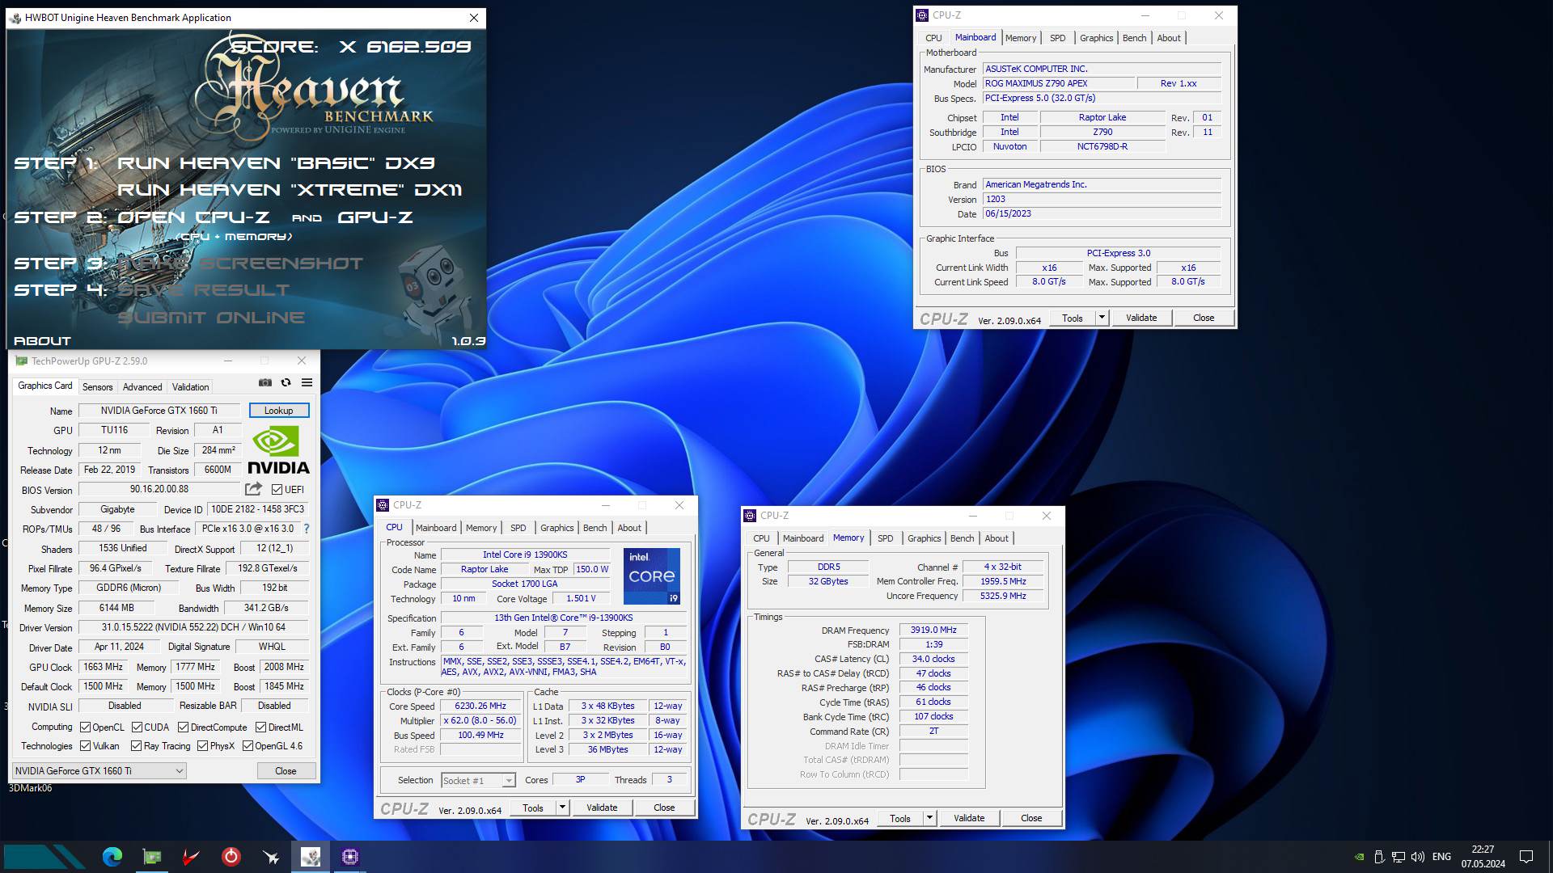Viewport: 1553px width, 873px height.
Task: Open the Validation tab in GPU-Z
Action: (190, 387)
